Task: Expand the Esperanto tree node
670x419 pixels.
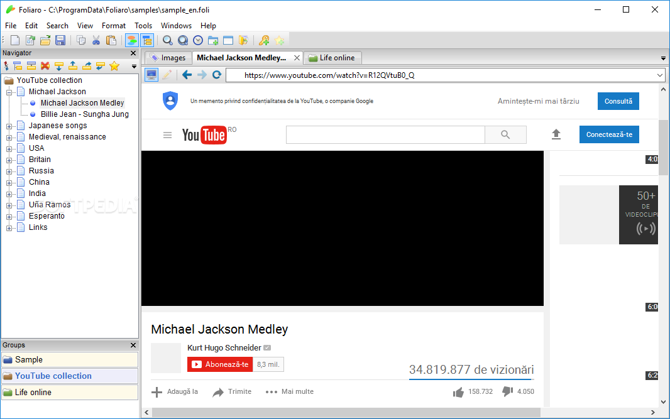Action: 9,217
